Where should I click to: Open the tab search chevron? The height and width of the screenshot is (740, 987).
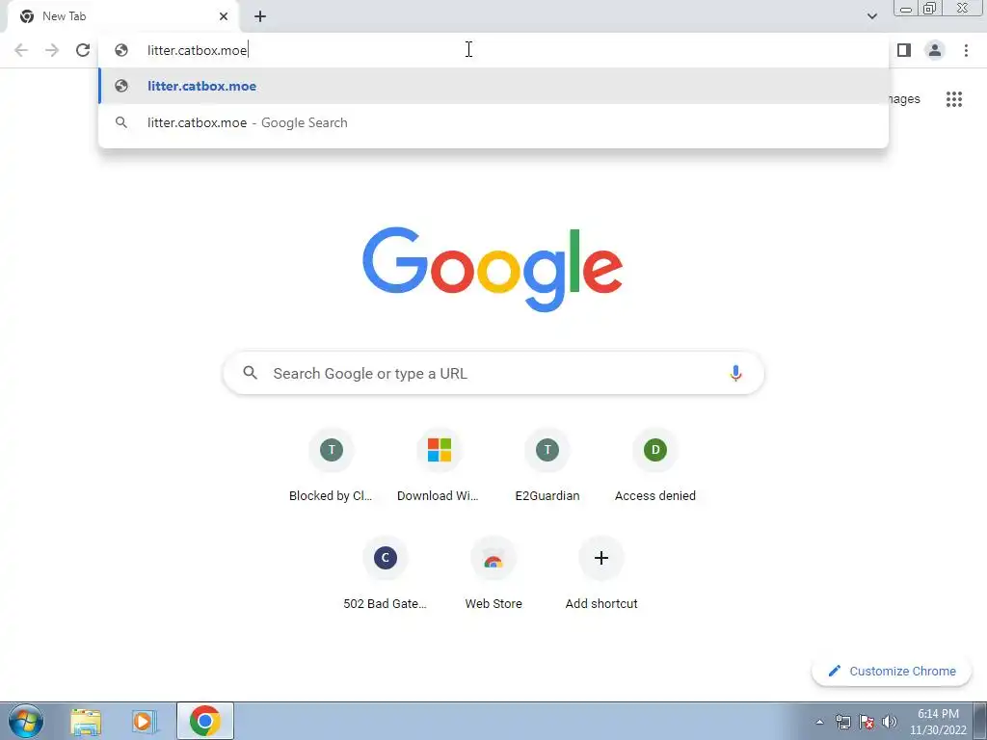pyautogui.click(x=871, y=16)
